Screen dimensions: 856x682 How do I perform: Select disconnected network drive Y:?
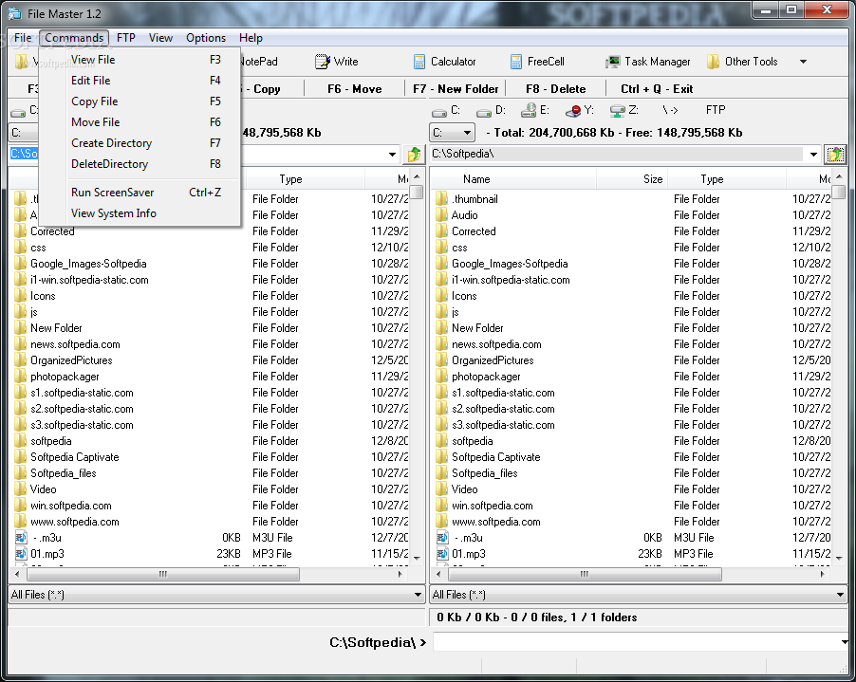pos(580,111)
